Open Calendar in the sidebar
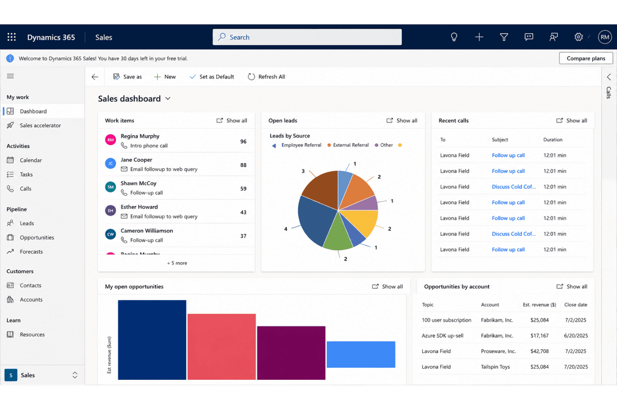The height and width of the screenshot is (411, 617). [43, 160]
